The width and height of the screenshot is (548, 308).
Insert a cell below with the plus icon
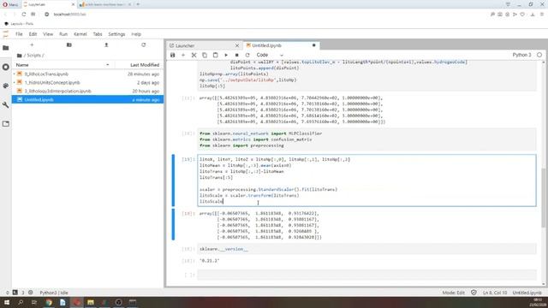point(183,55)
